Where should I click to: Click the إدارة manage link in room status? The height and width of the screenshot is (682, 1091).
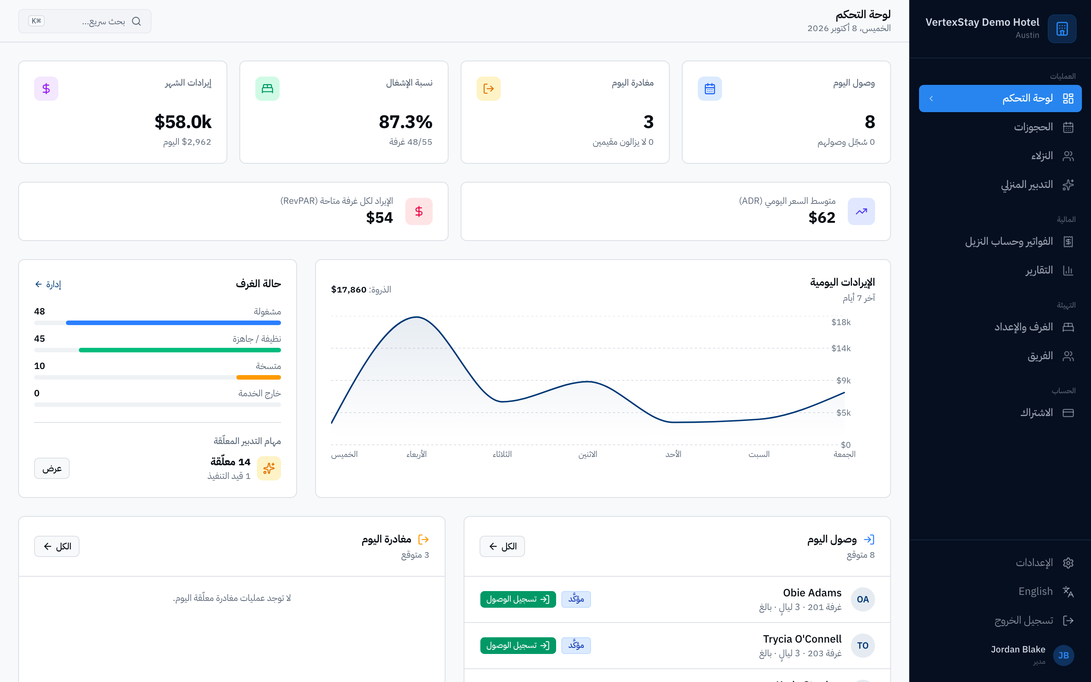tap(48, 284)
